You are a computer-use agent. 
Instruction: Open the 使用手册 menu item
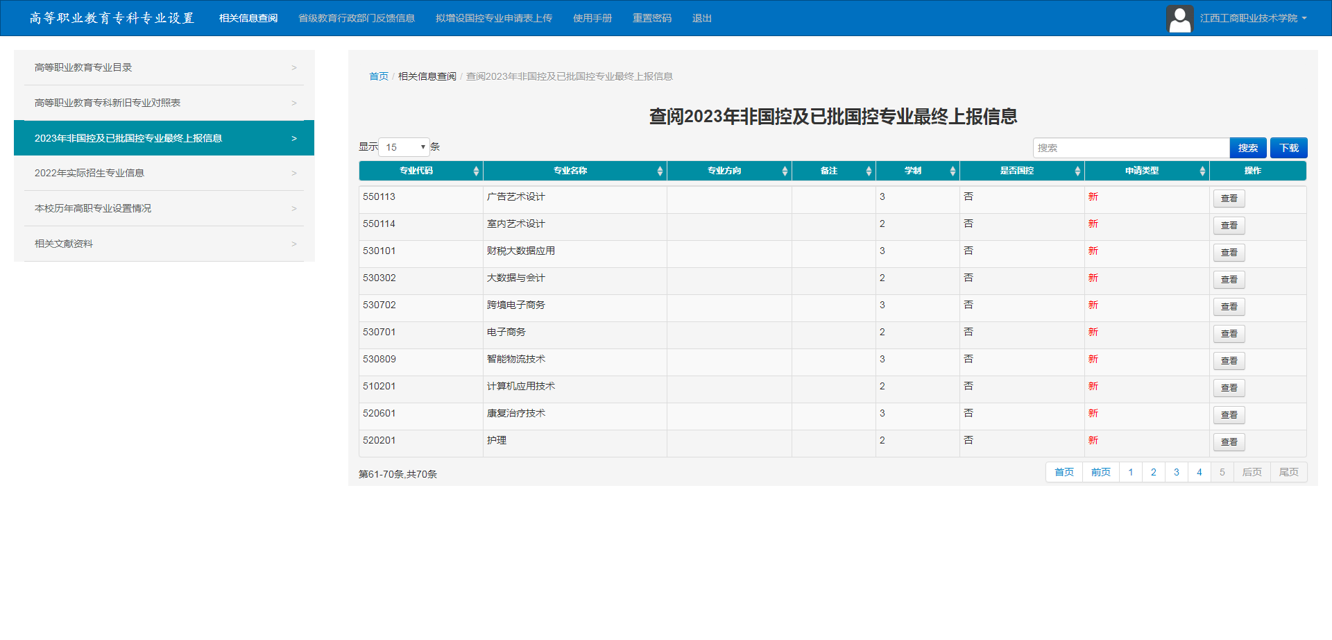(592, 18)
